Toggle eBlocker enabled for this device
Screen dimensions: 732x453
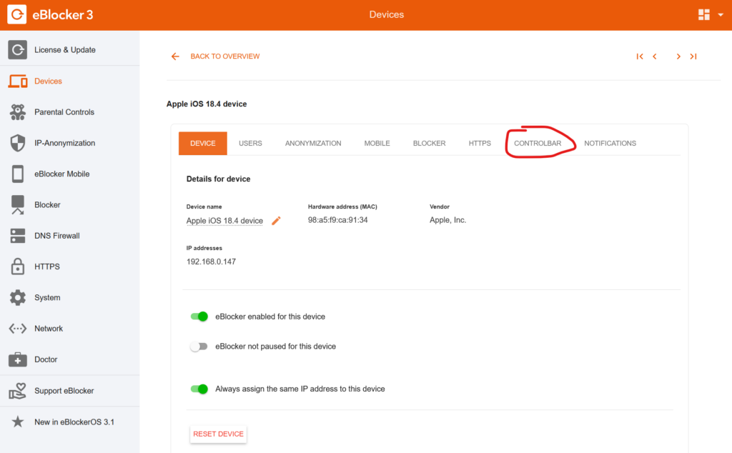[199, 317]
